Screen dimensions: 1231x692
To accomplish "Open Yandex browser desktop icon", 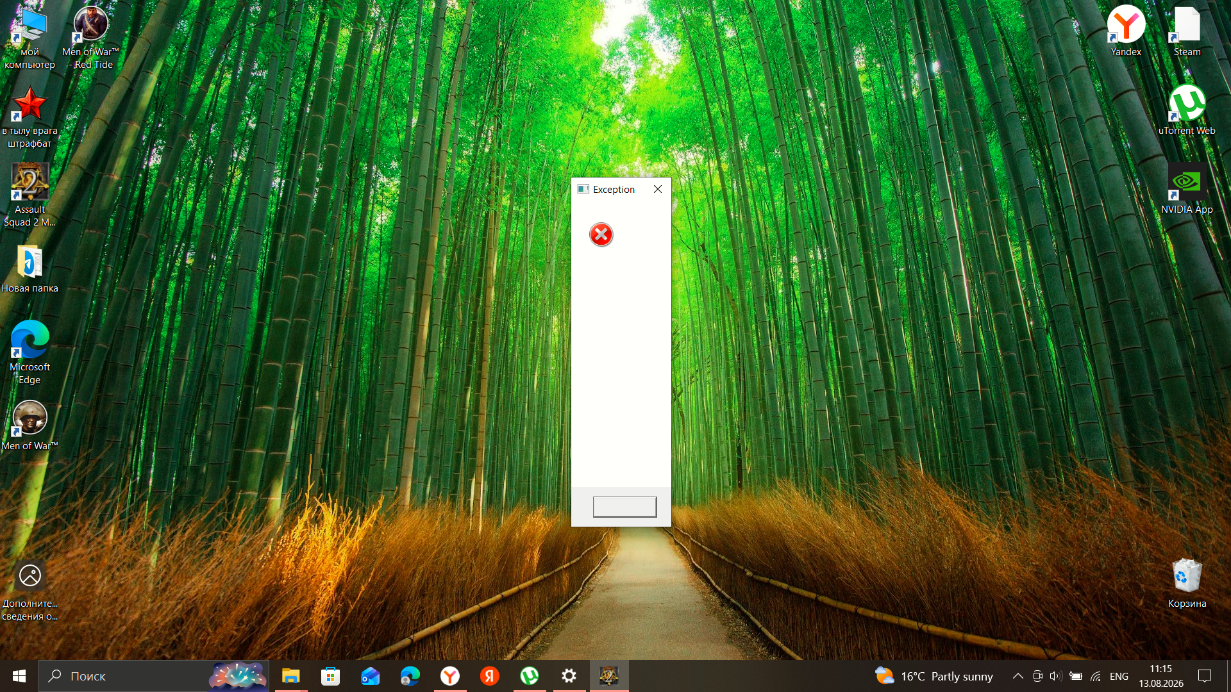I will pos(1126,31).
